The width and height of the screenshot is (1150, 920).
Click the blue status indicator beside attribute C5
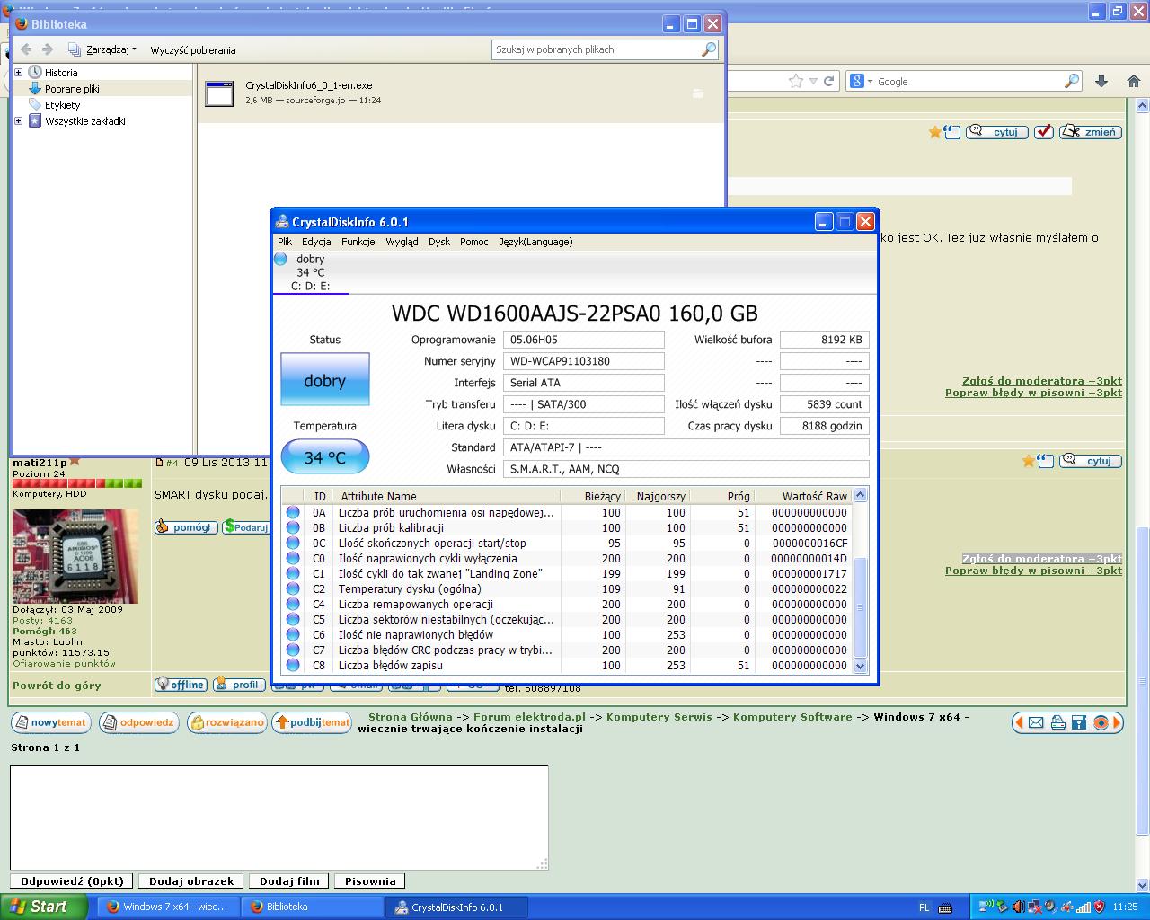pyautogui.click(x=293, y=620)
